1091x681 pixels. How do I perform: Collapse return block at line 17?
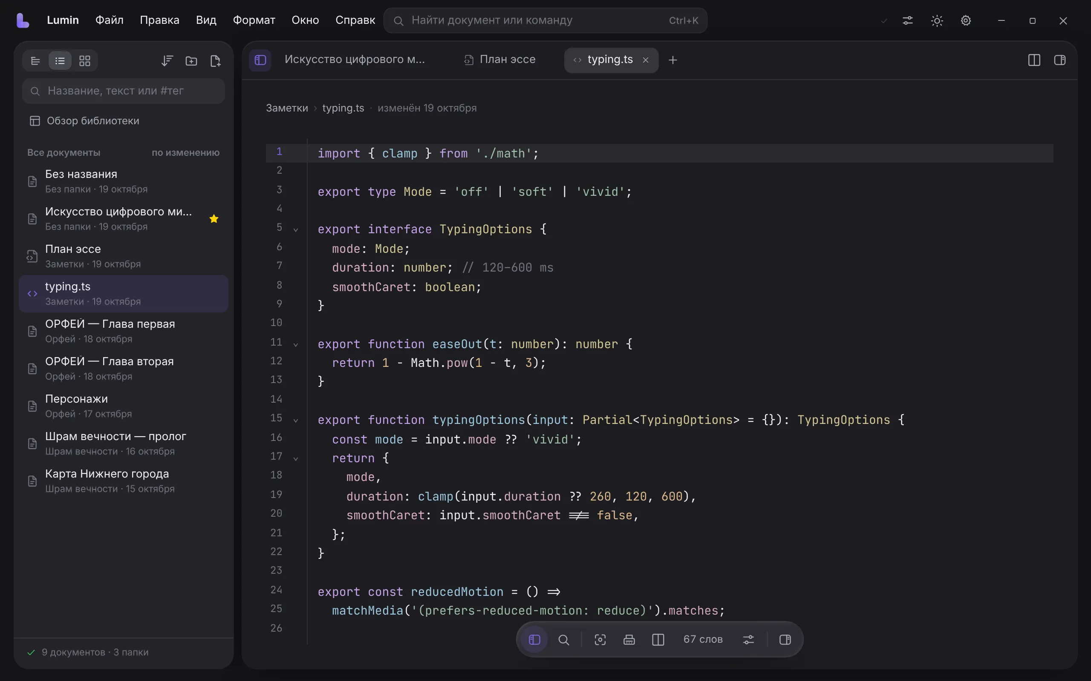tap(296, 458)
